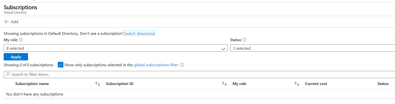Sort by My role using arrows icon
Image resolution: width=395 pixels, height=104 pixels.
click(x=297, y=84)
